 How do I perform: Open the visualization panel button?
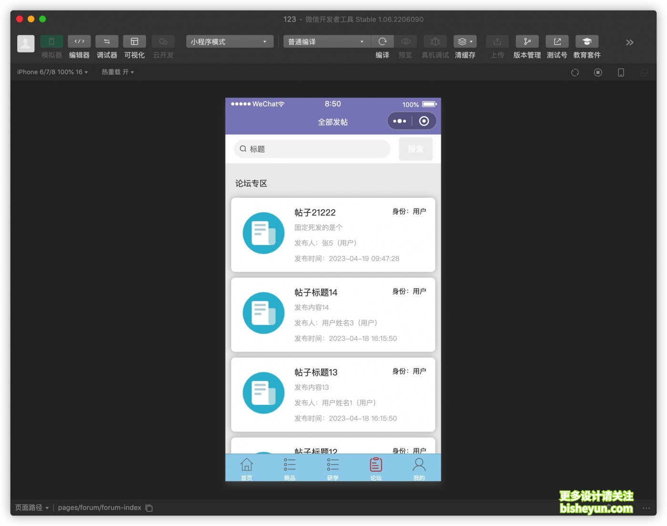pos(134,41)
